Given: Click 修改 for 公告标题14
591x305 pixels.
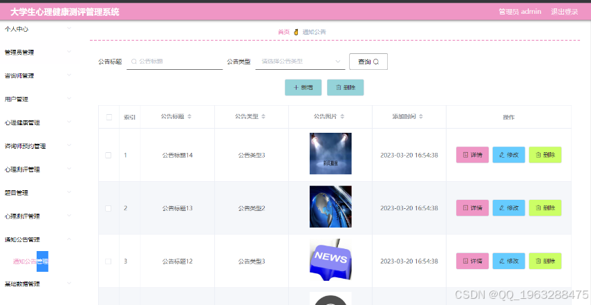Looking at the screenshot, I should point(509,155).
